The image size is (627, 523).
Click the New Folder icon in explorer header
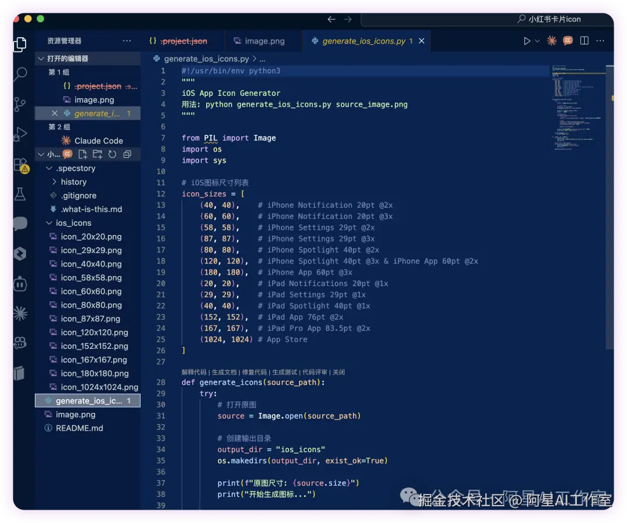coord(98,154)
